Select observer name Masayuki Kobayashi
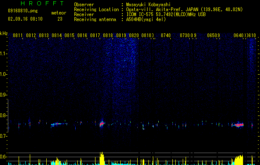Viewport: 260px width, 165px height. point(148,5)
